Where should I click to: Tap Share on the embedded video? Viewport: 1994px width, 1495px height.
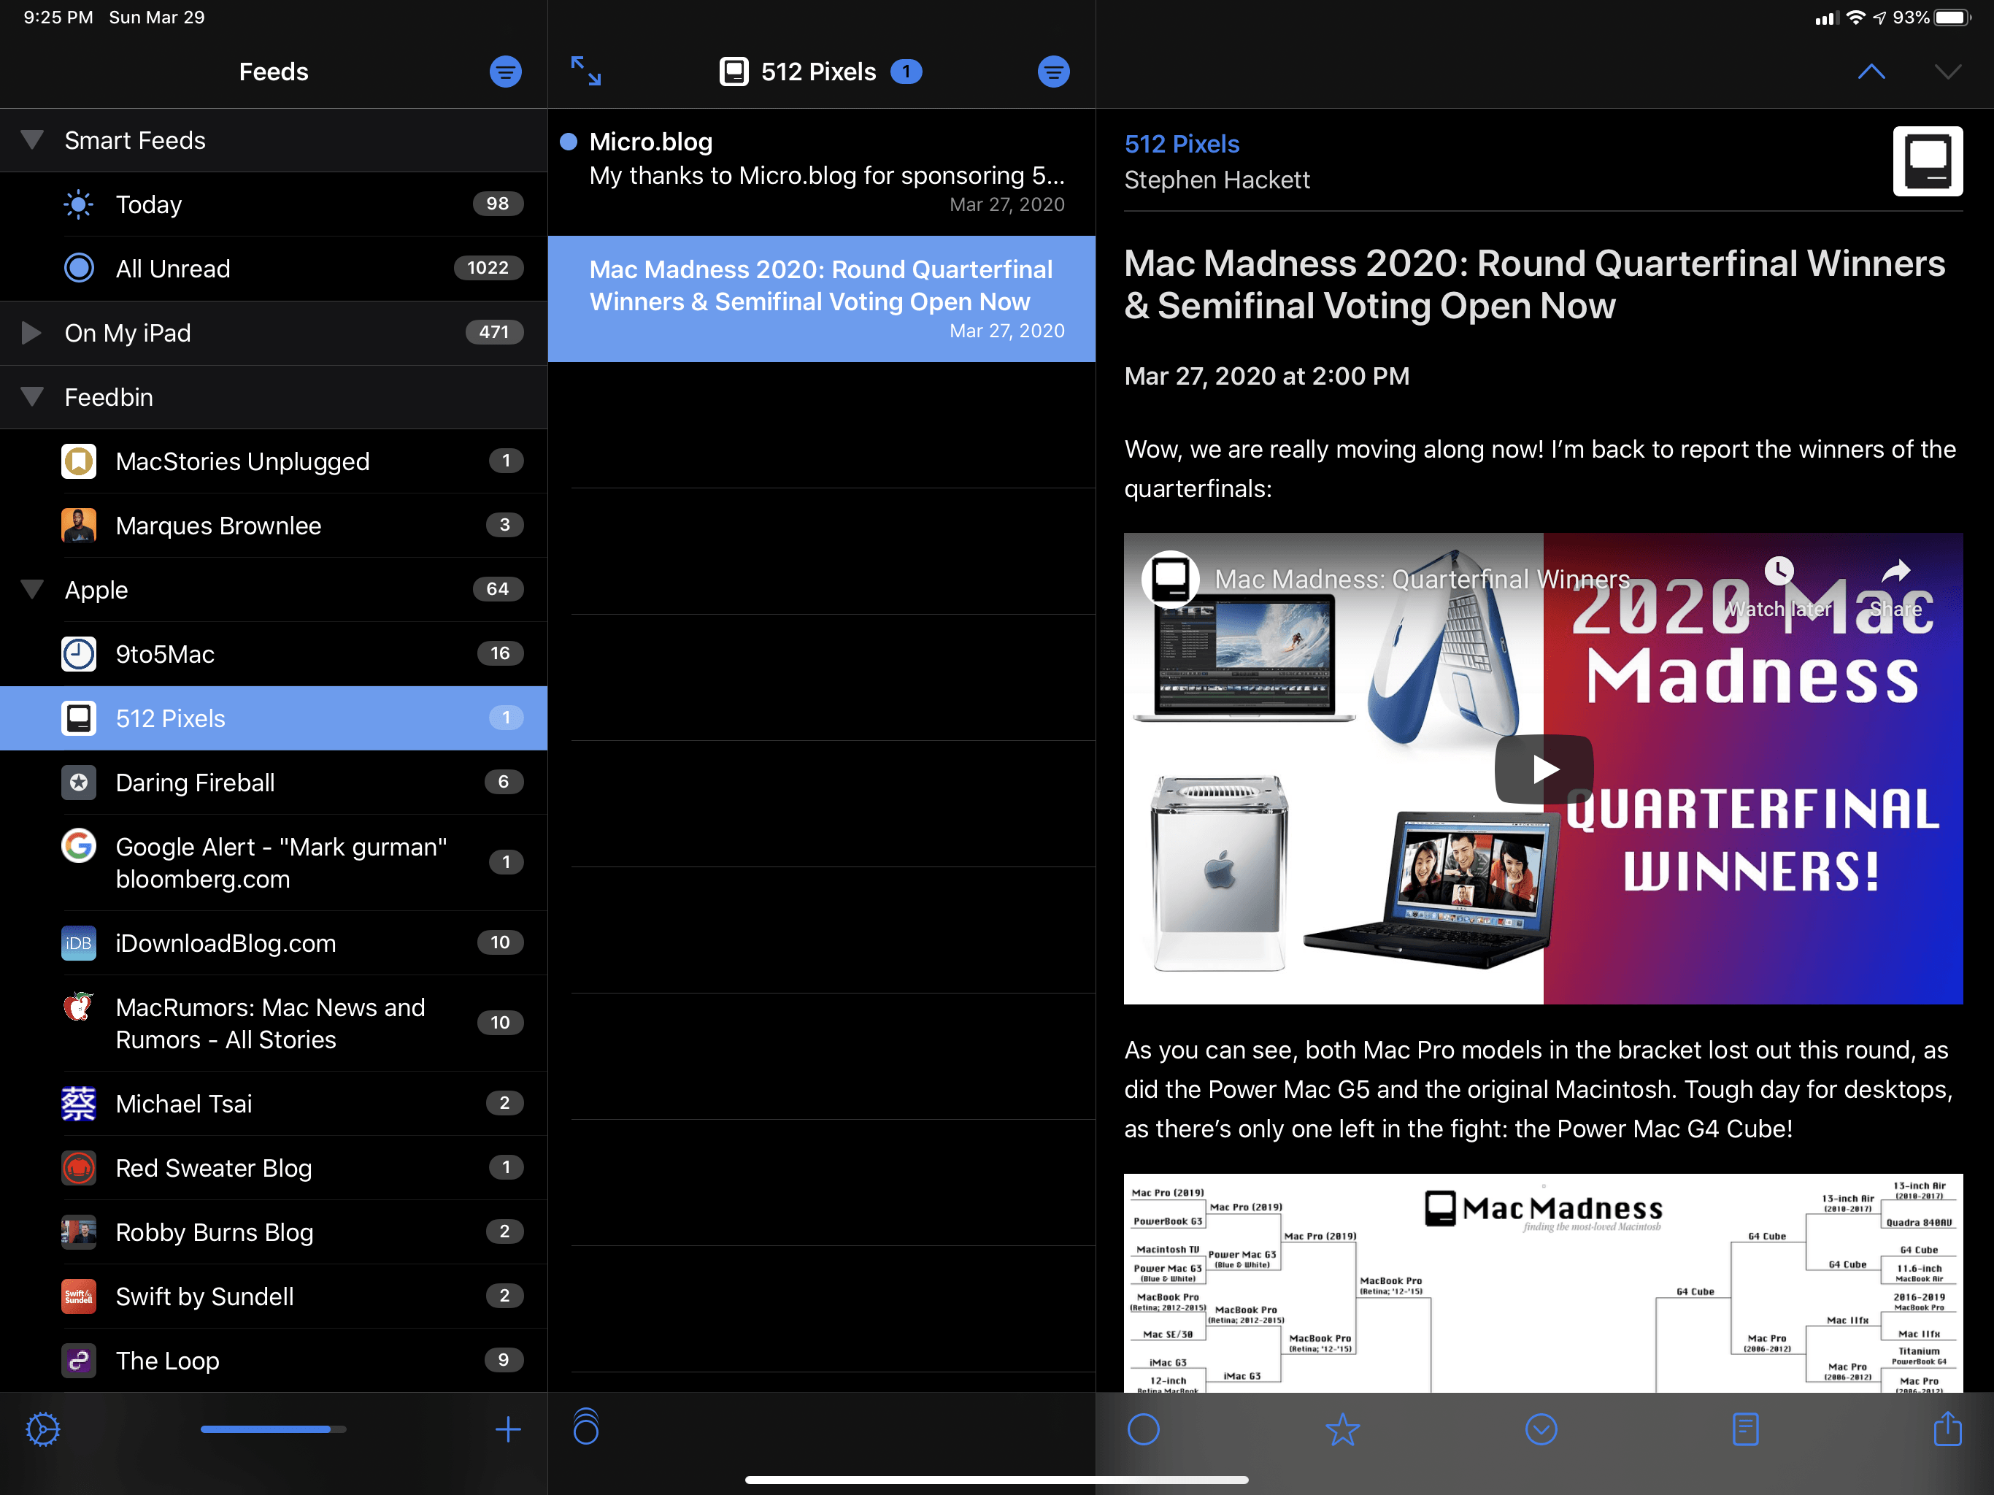[x=1897, y=588]
